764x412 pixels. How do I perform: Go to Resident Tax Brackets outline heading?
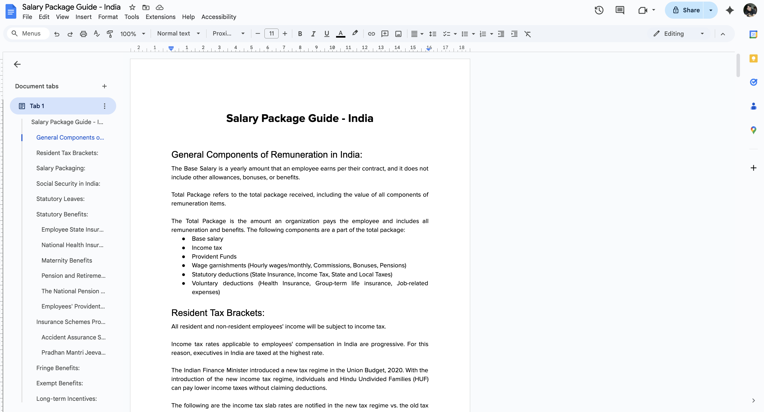click(x=67, y=153)
